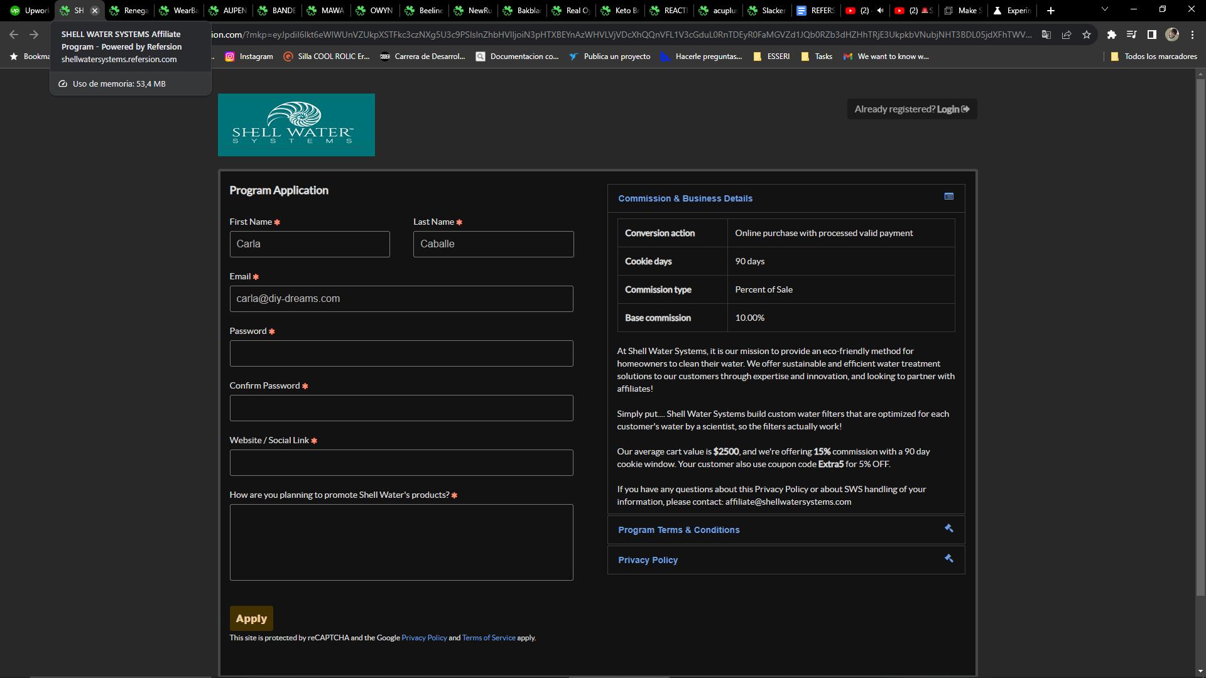Focus the Website / Social Link field
The height and width of the screenshot is (678, 1206).
[x=401, y=463]
